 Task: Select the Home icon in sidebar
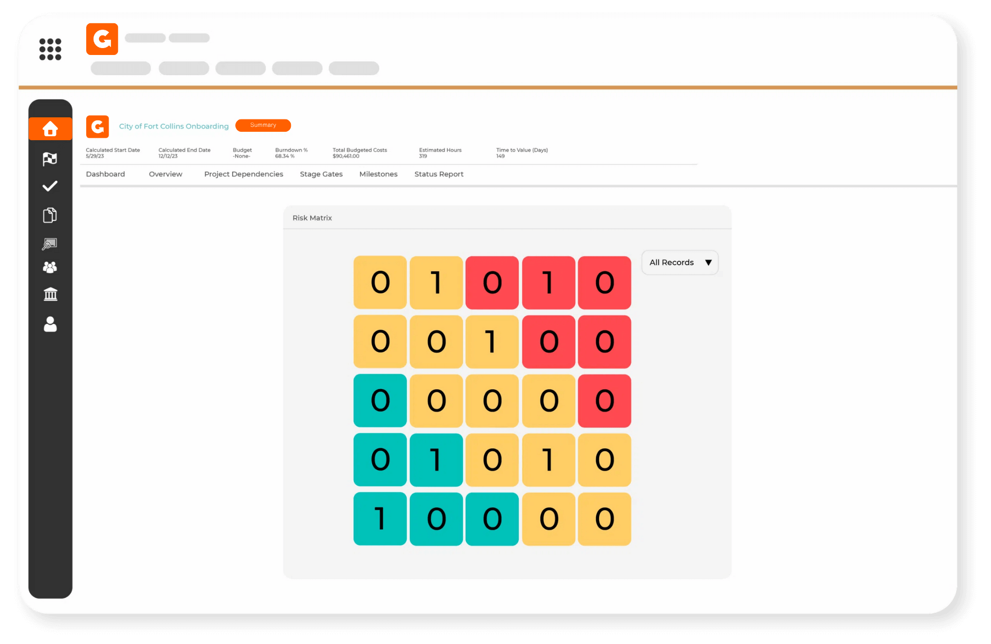(50, 129)
